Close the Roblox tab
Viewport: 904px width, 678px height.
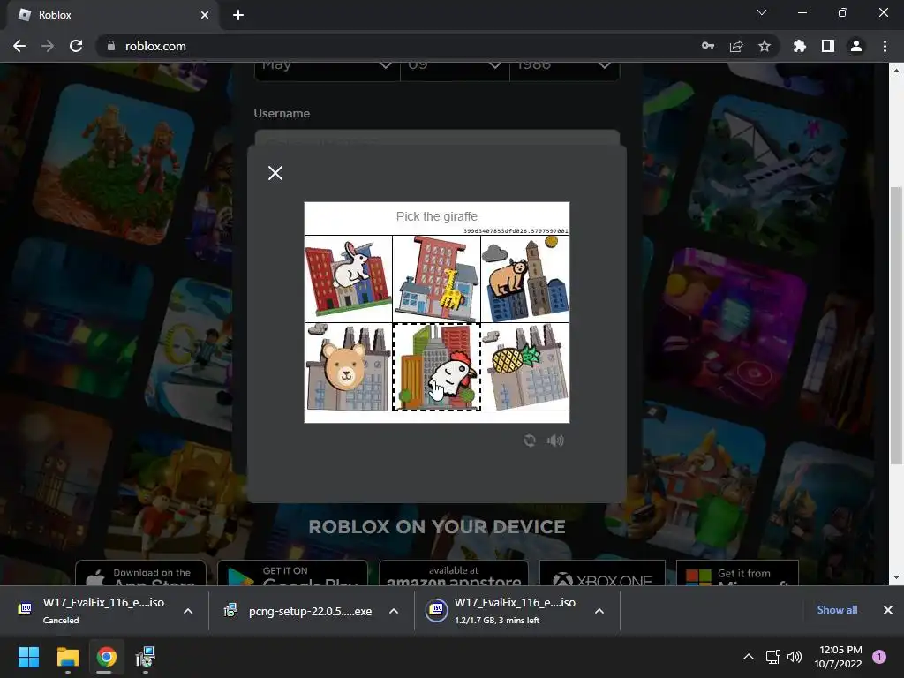(x=205, y=15)
